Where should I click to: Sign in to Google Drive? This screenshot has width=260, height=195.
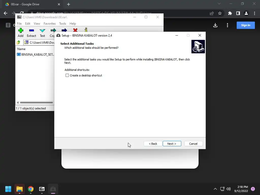pyautogui.click(x=246, y=25)
